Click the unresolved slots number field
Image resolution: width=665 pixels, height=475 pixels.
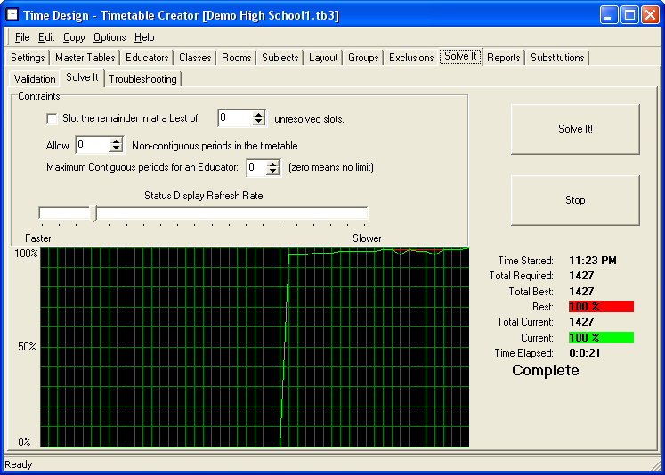(234, 118)
